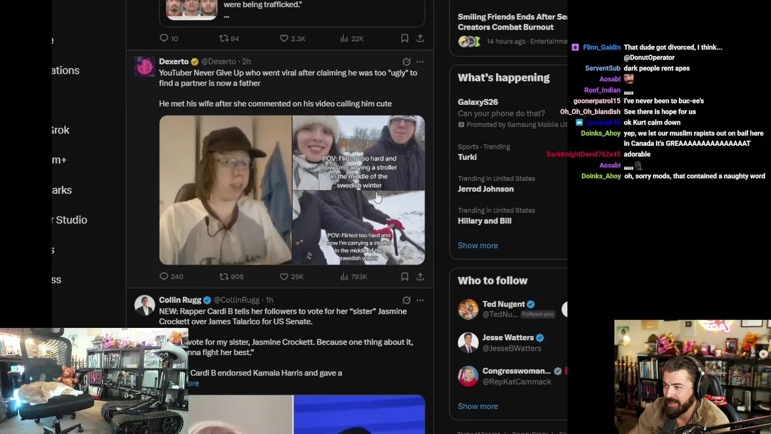Click chat username Flinn_Gaidin
The height and width of the screenshot is (434, 771).
[x=601, y=48]
